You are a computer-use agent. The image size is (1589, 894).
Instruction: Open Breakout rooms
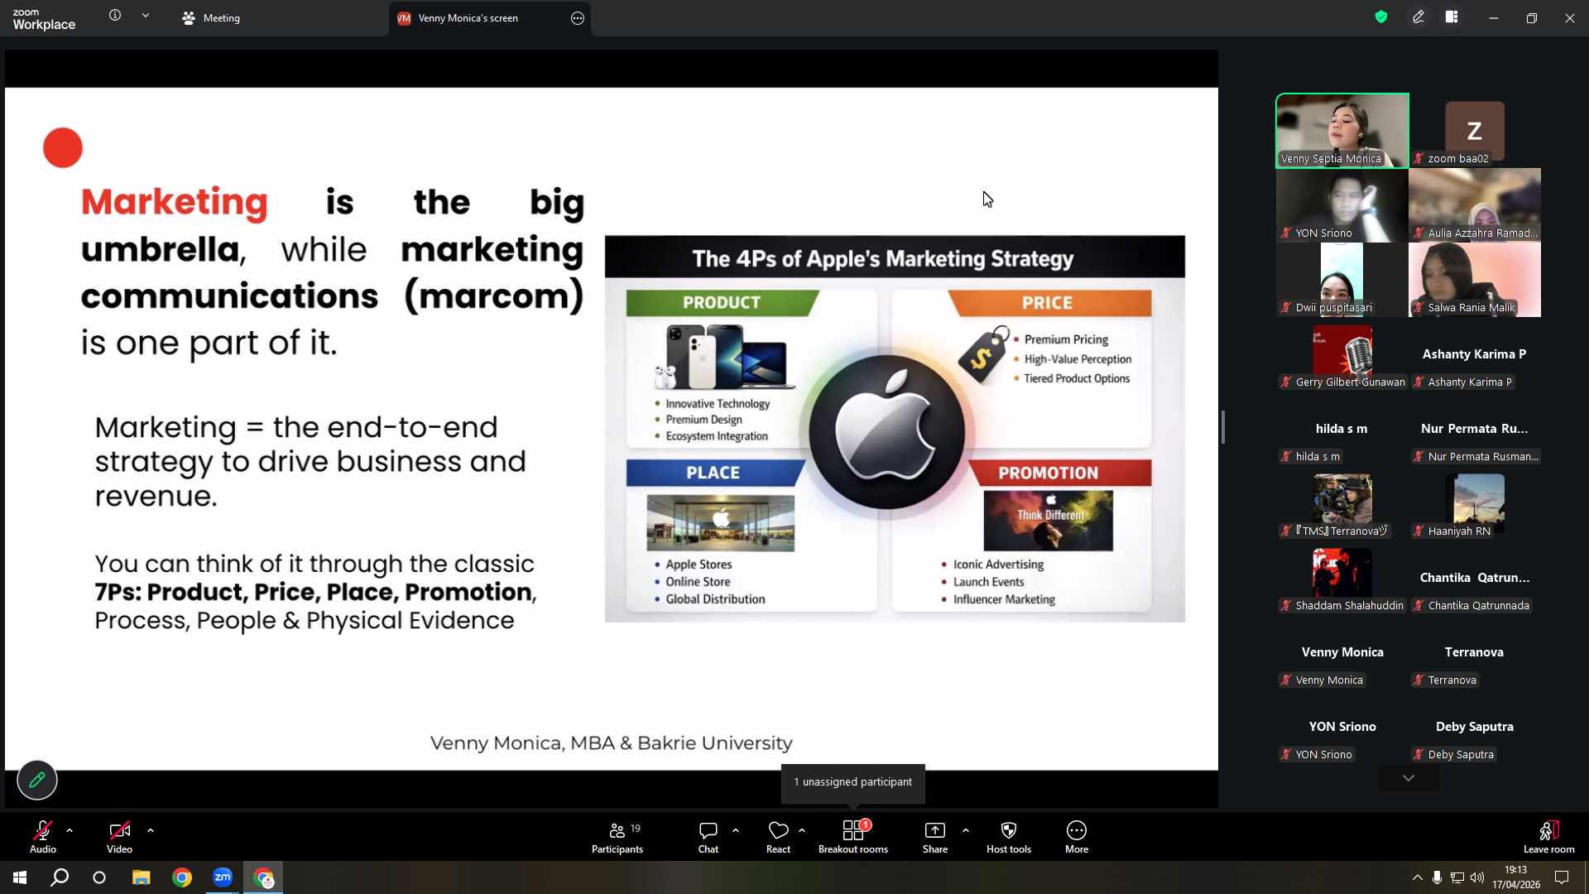(853, 837)
